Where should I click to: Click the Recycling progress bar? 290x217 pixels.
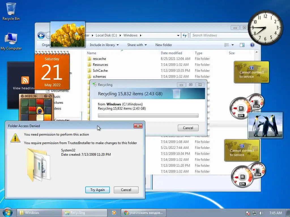[148, 116]
